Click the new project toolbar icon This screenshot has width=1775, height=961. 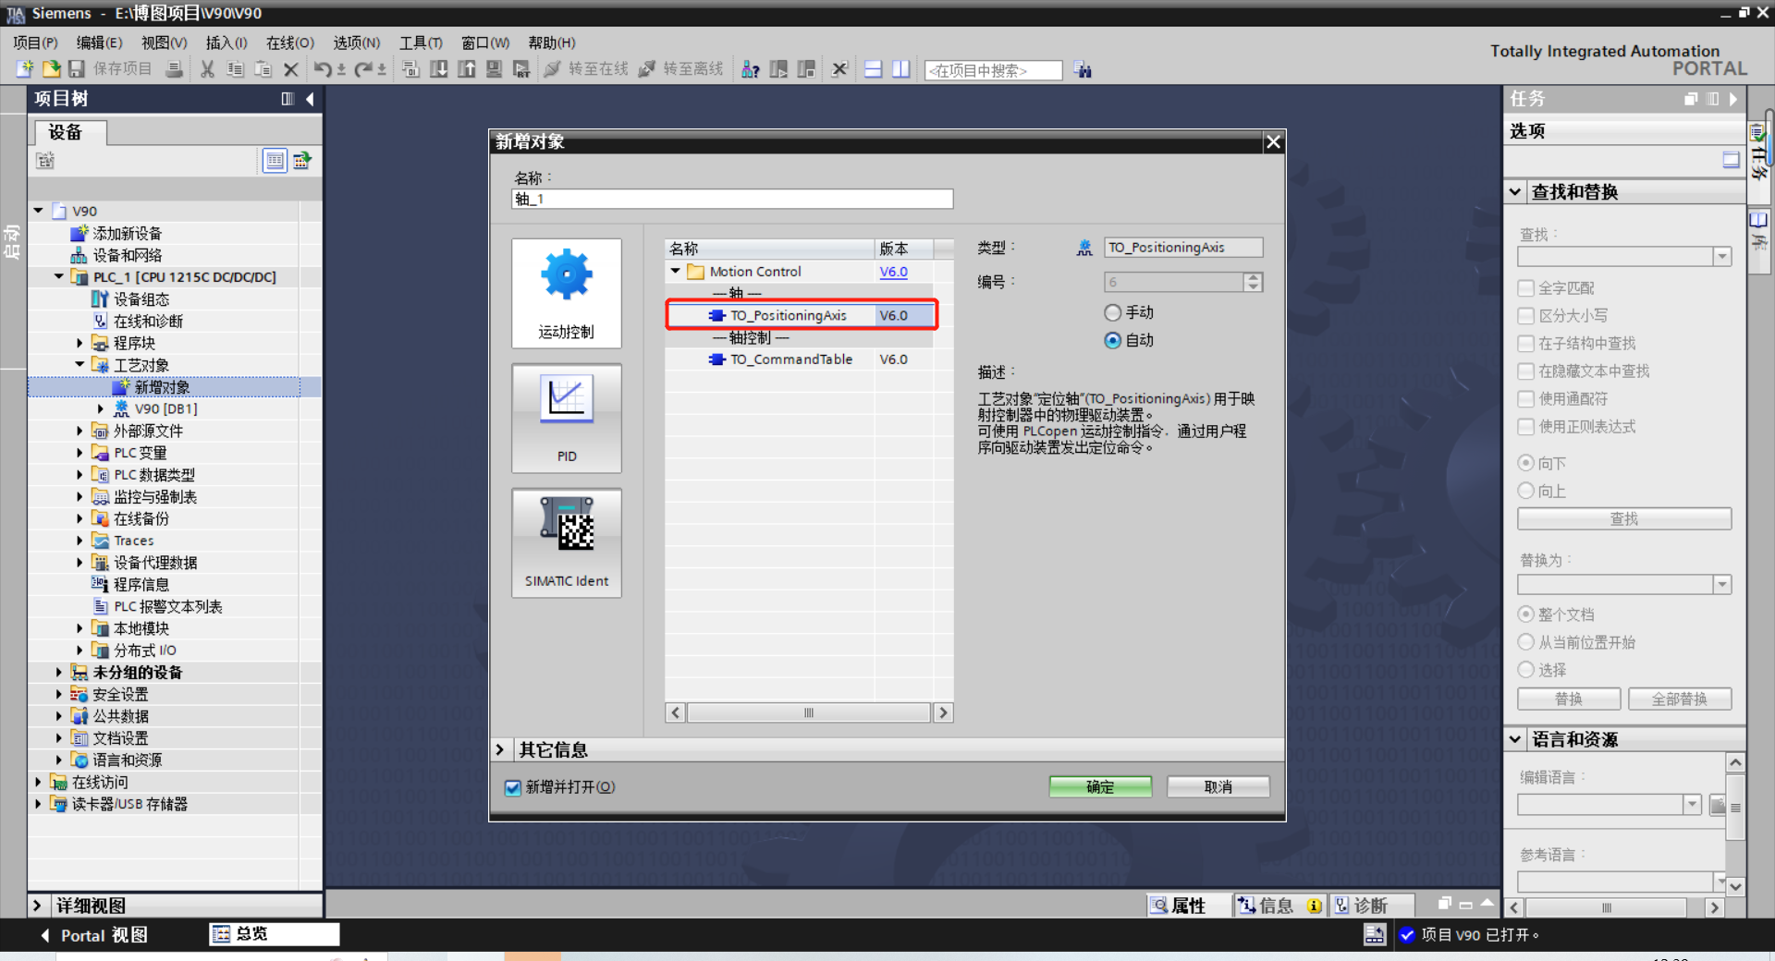[25, 69]
